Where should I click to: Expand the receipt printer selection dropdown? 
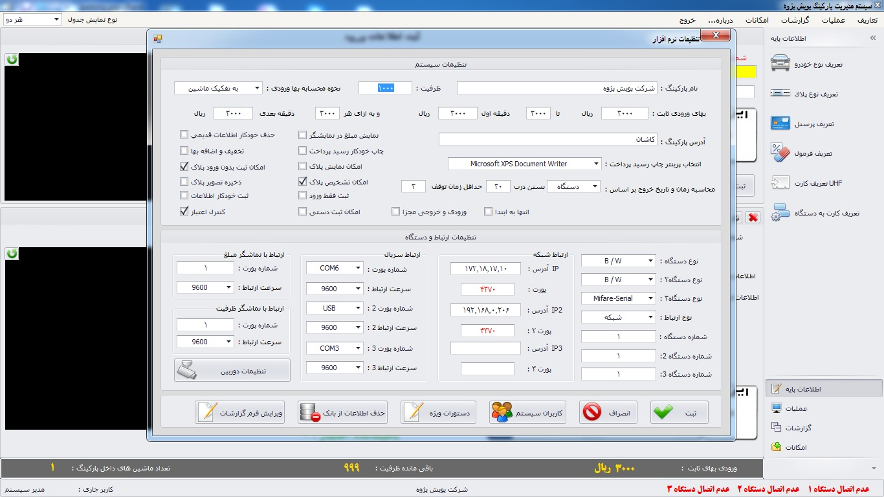pyautogui.click(x=595, y=164)
